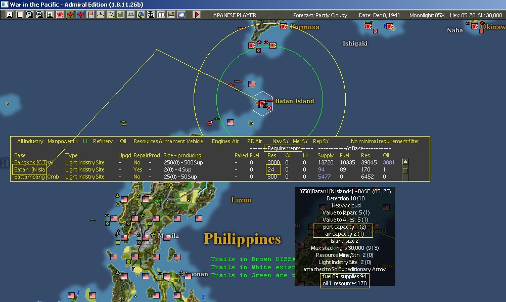Select the Mer SY filter
506x302 pixels.
tap(300, 141)
